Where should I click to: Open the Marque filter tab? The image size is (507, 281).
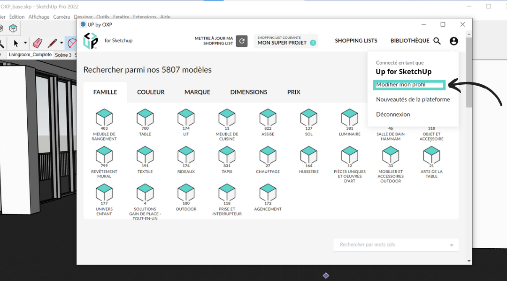click(197, 92)
